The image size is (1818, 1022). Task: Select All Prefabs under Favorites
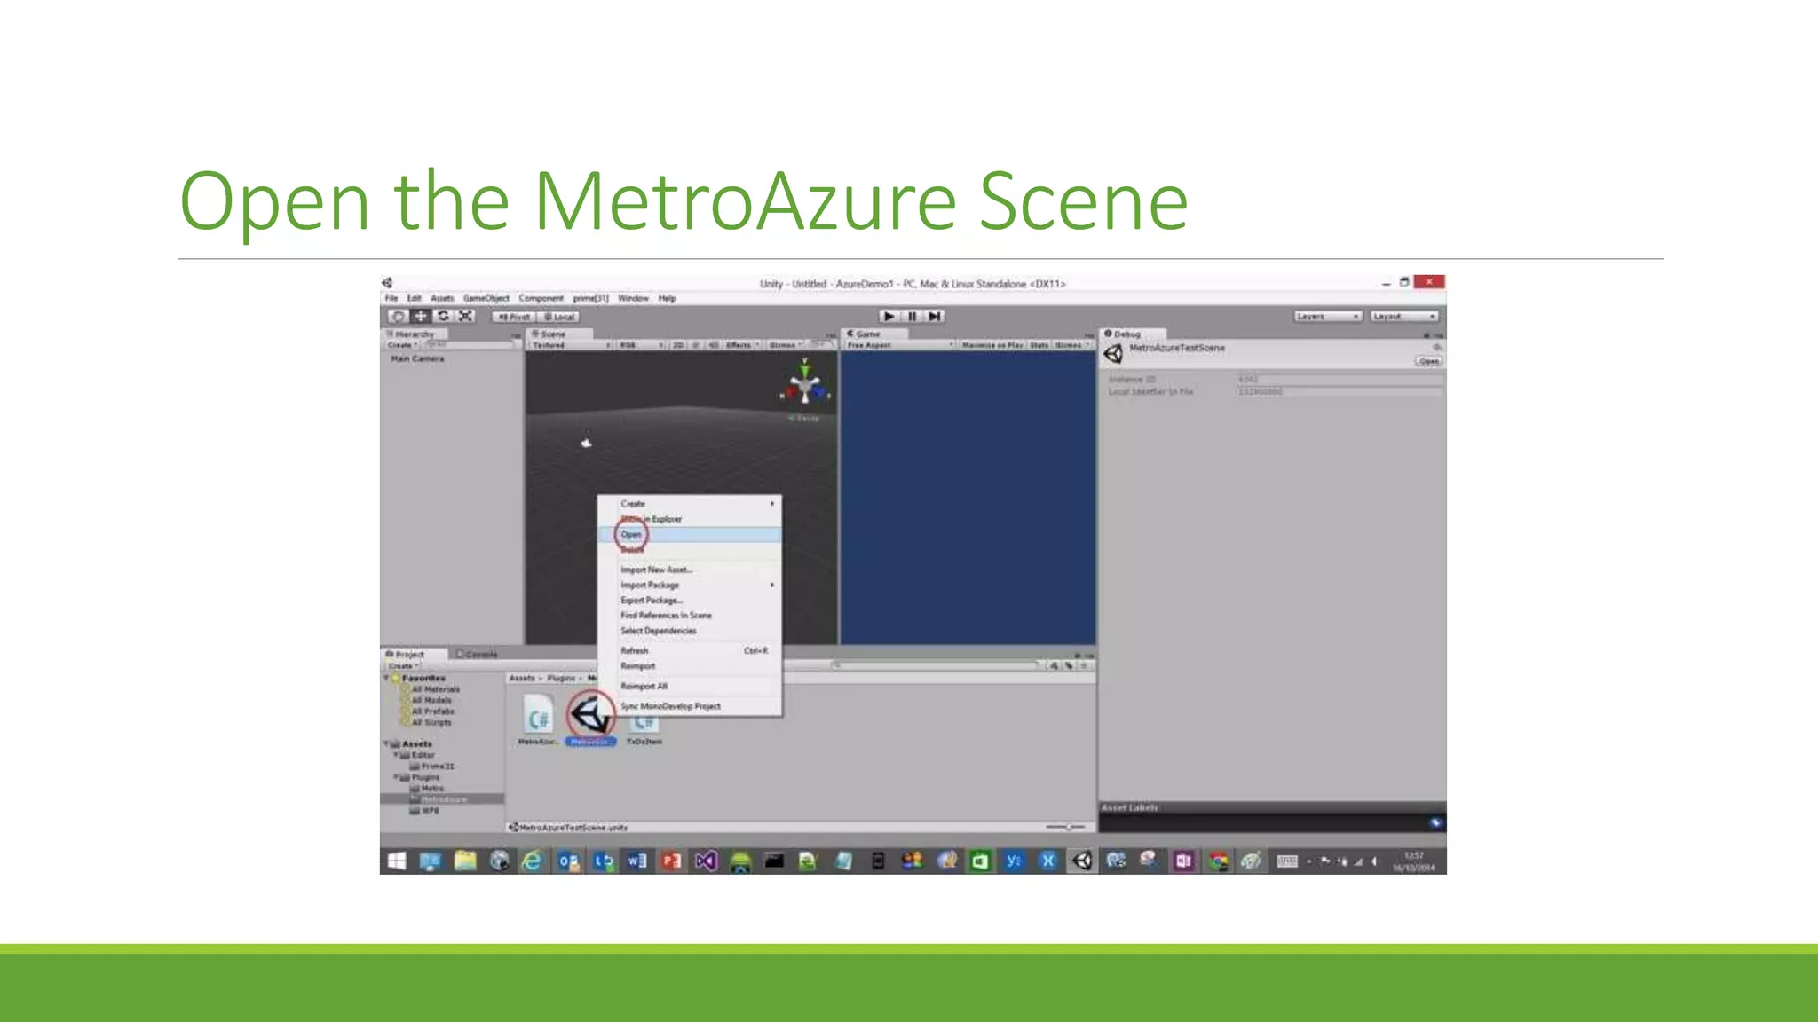point(428,711)
